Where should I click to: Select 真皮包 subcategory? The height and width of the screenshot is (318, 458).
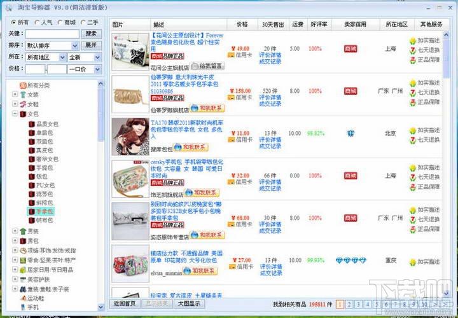pyautogui.click(x=45, y=150)
